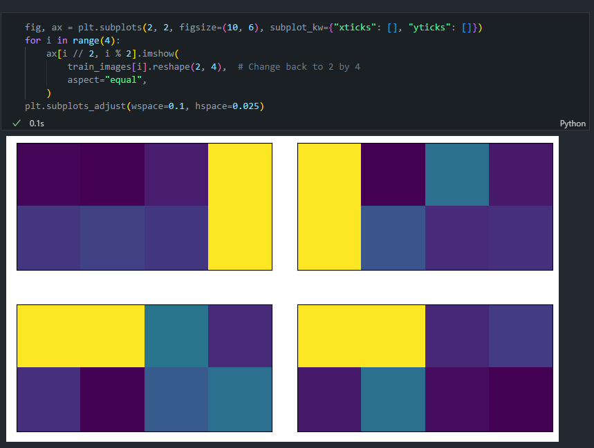Click the yellow region of bottom-left plot

80,335
